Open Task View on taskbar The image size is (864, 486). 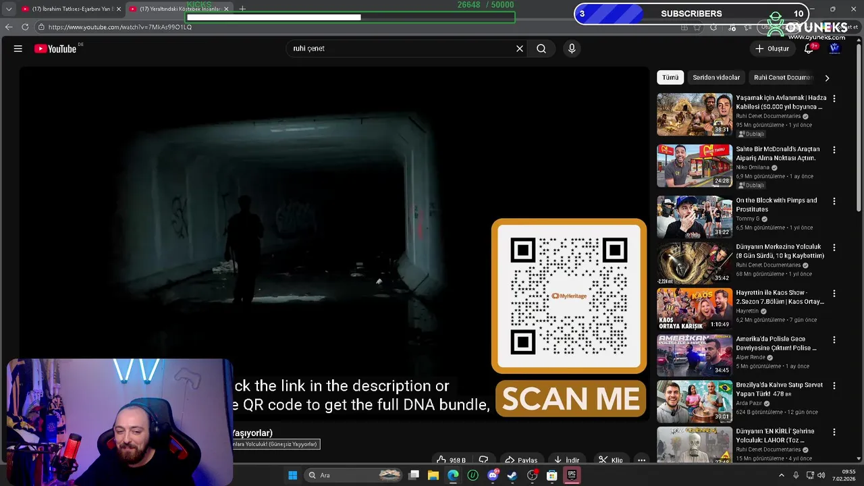(x=414, y=475)
